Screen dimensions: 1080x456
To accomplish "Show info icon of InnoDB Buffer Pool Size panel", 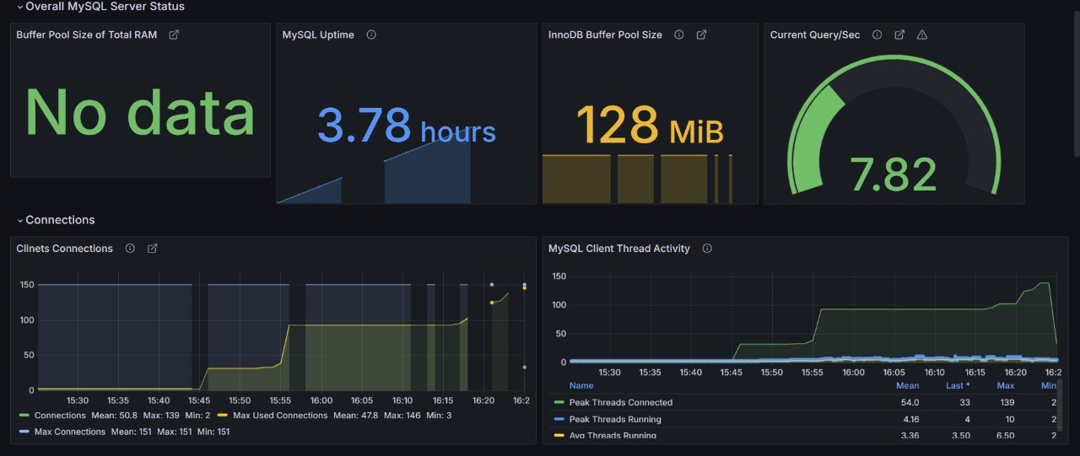I will pos(678,35).
